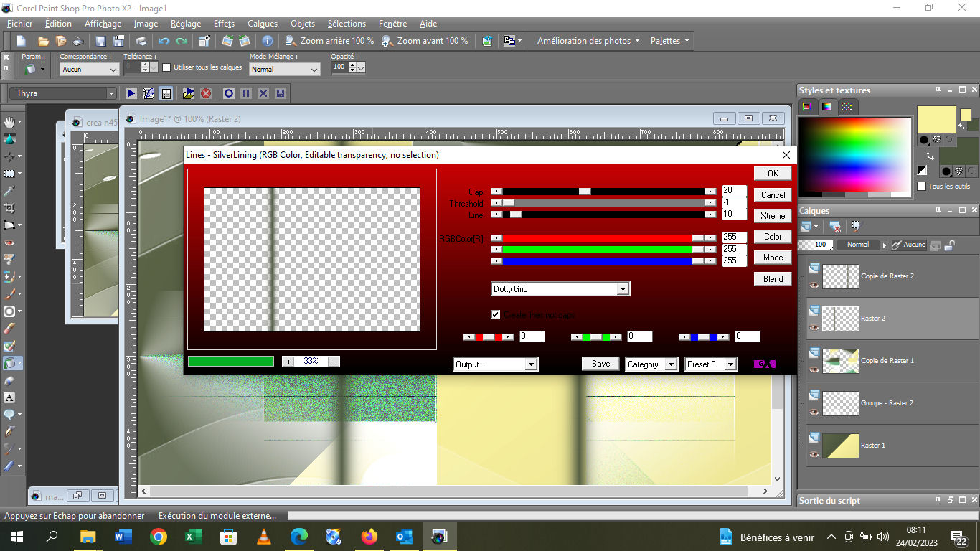Open the Palettes dropdown
The image size is (980, 551).
[x=669, y=41]
